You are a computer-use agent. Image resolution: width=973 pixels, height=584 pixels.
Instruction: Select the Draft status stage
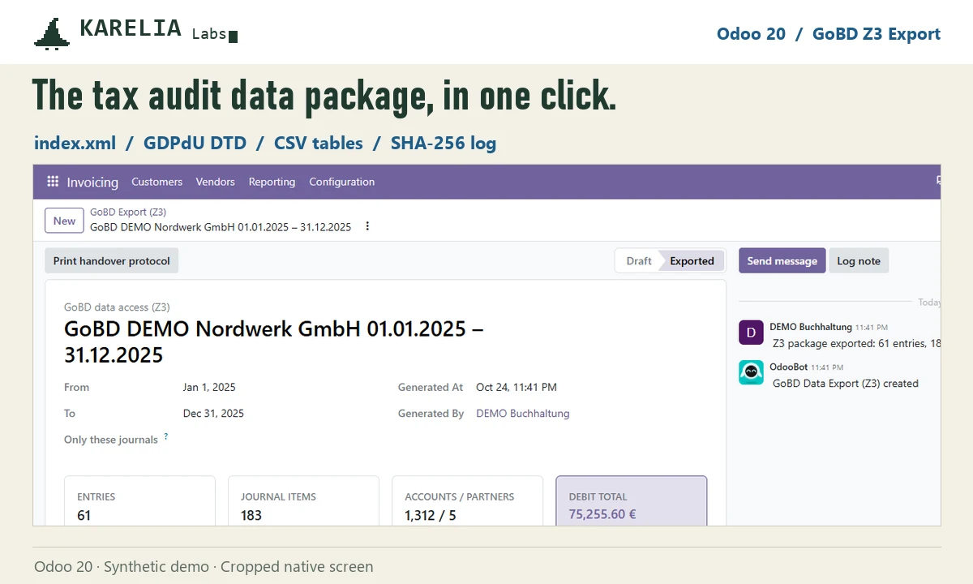(638, 261)
